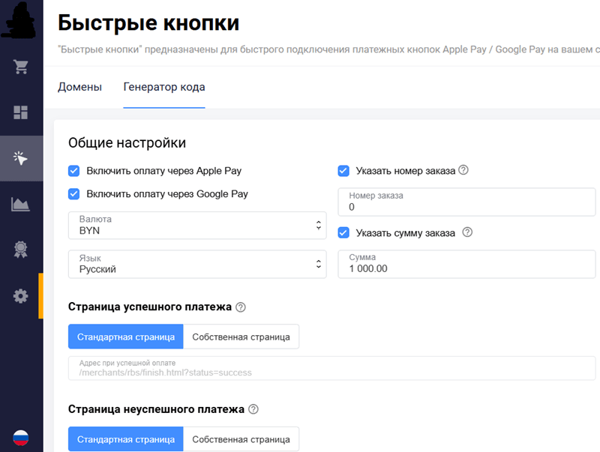Click the Номер заказа input field
This screenshot has width=600, height=452.
click(x=466, y=202)
